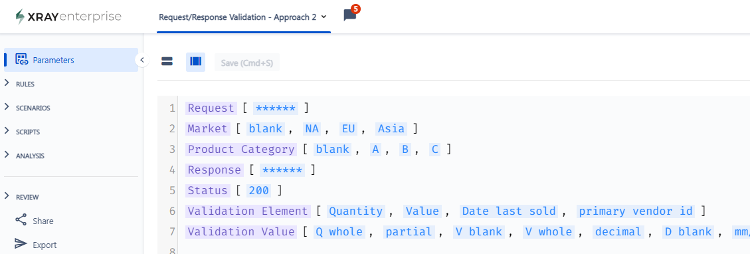
Task: Switch to horizontal rows layout view
Action: (x=167, y=62)
